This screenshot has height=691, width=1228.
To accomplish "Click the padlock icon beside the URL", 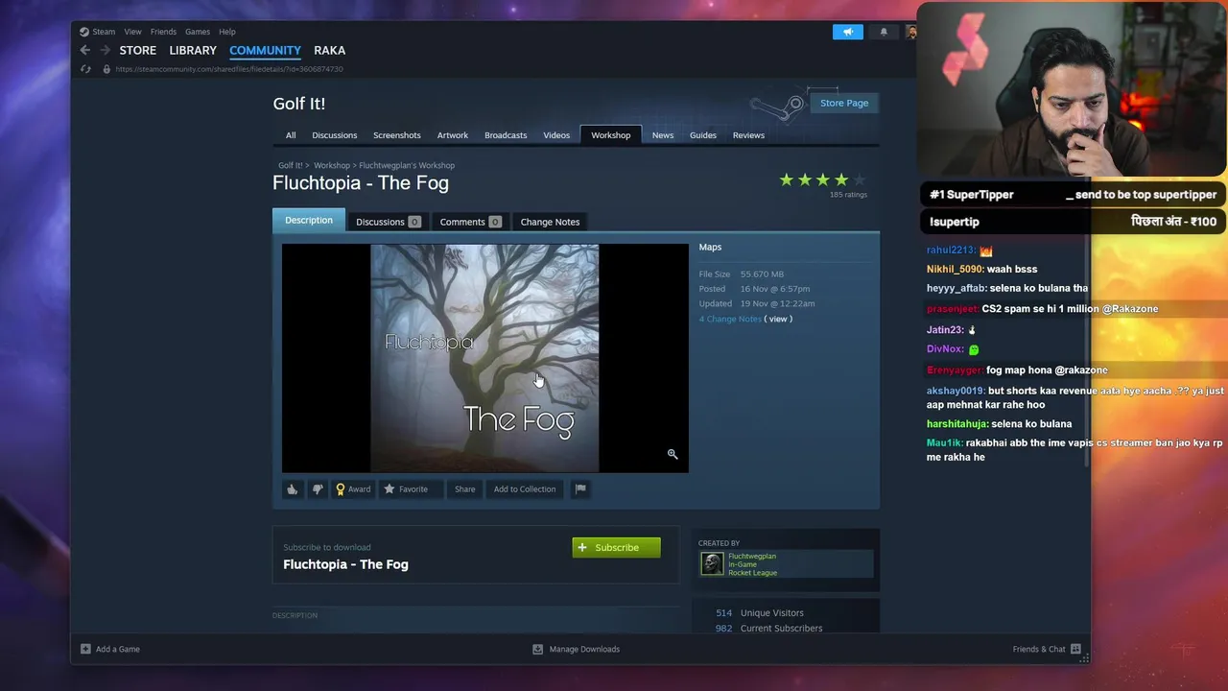I will coord(106,69).
